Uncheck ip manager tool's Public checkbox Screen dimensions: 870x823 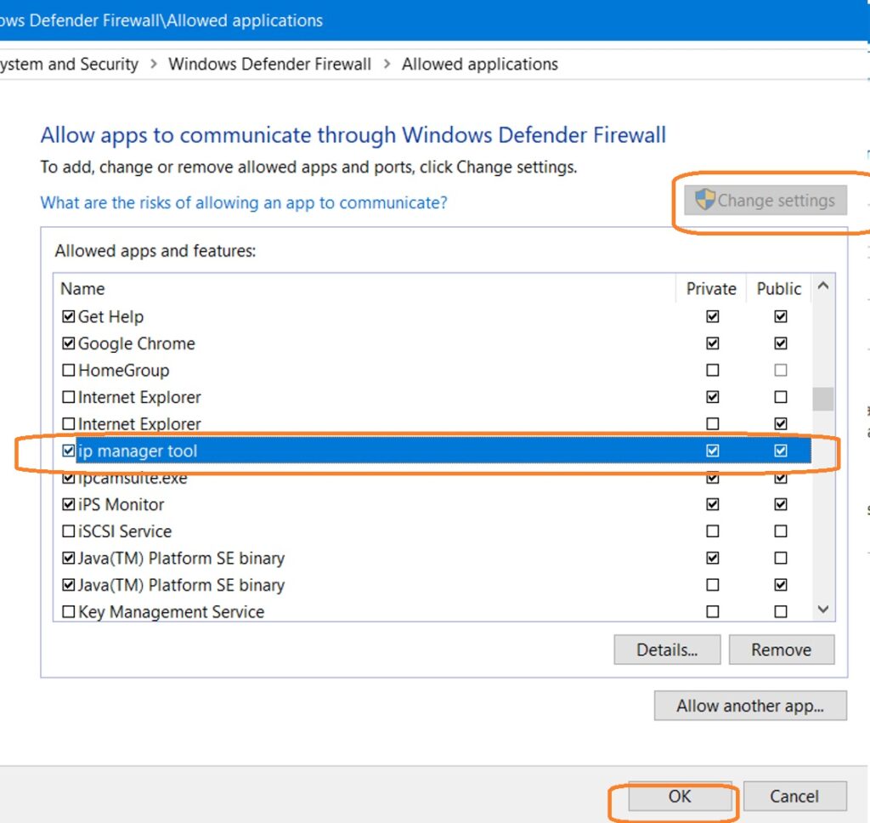pos(780,451)
